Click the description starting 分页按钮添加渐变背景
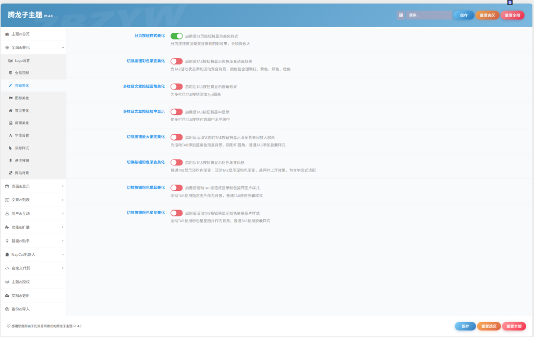The width and height of the screenshot is (534, 337). pyautogui.click(x=210, y=44)
